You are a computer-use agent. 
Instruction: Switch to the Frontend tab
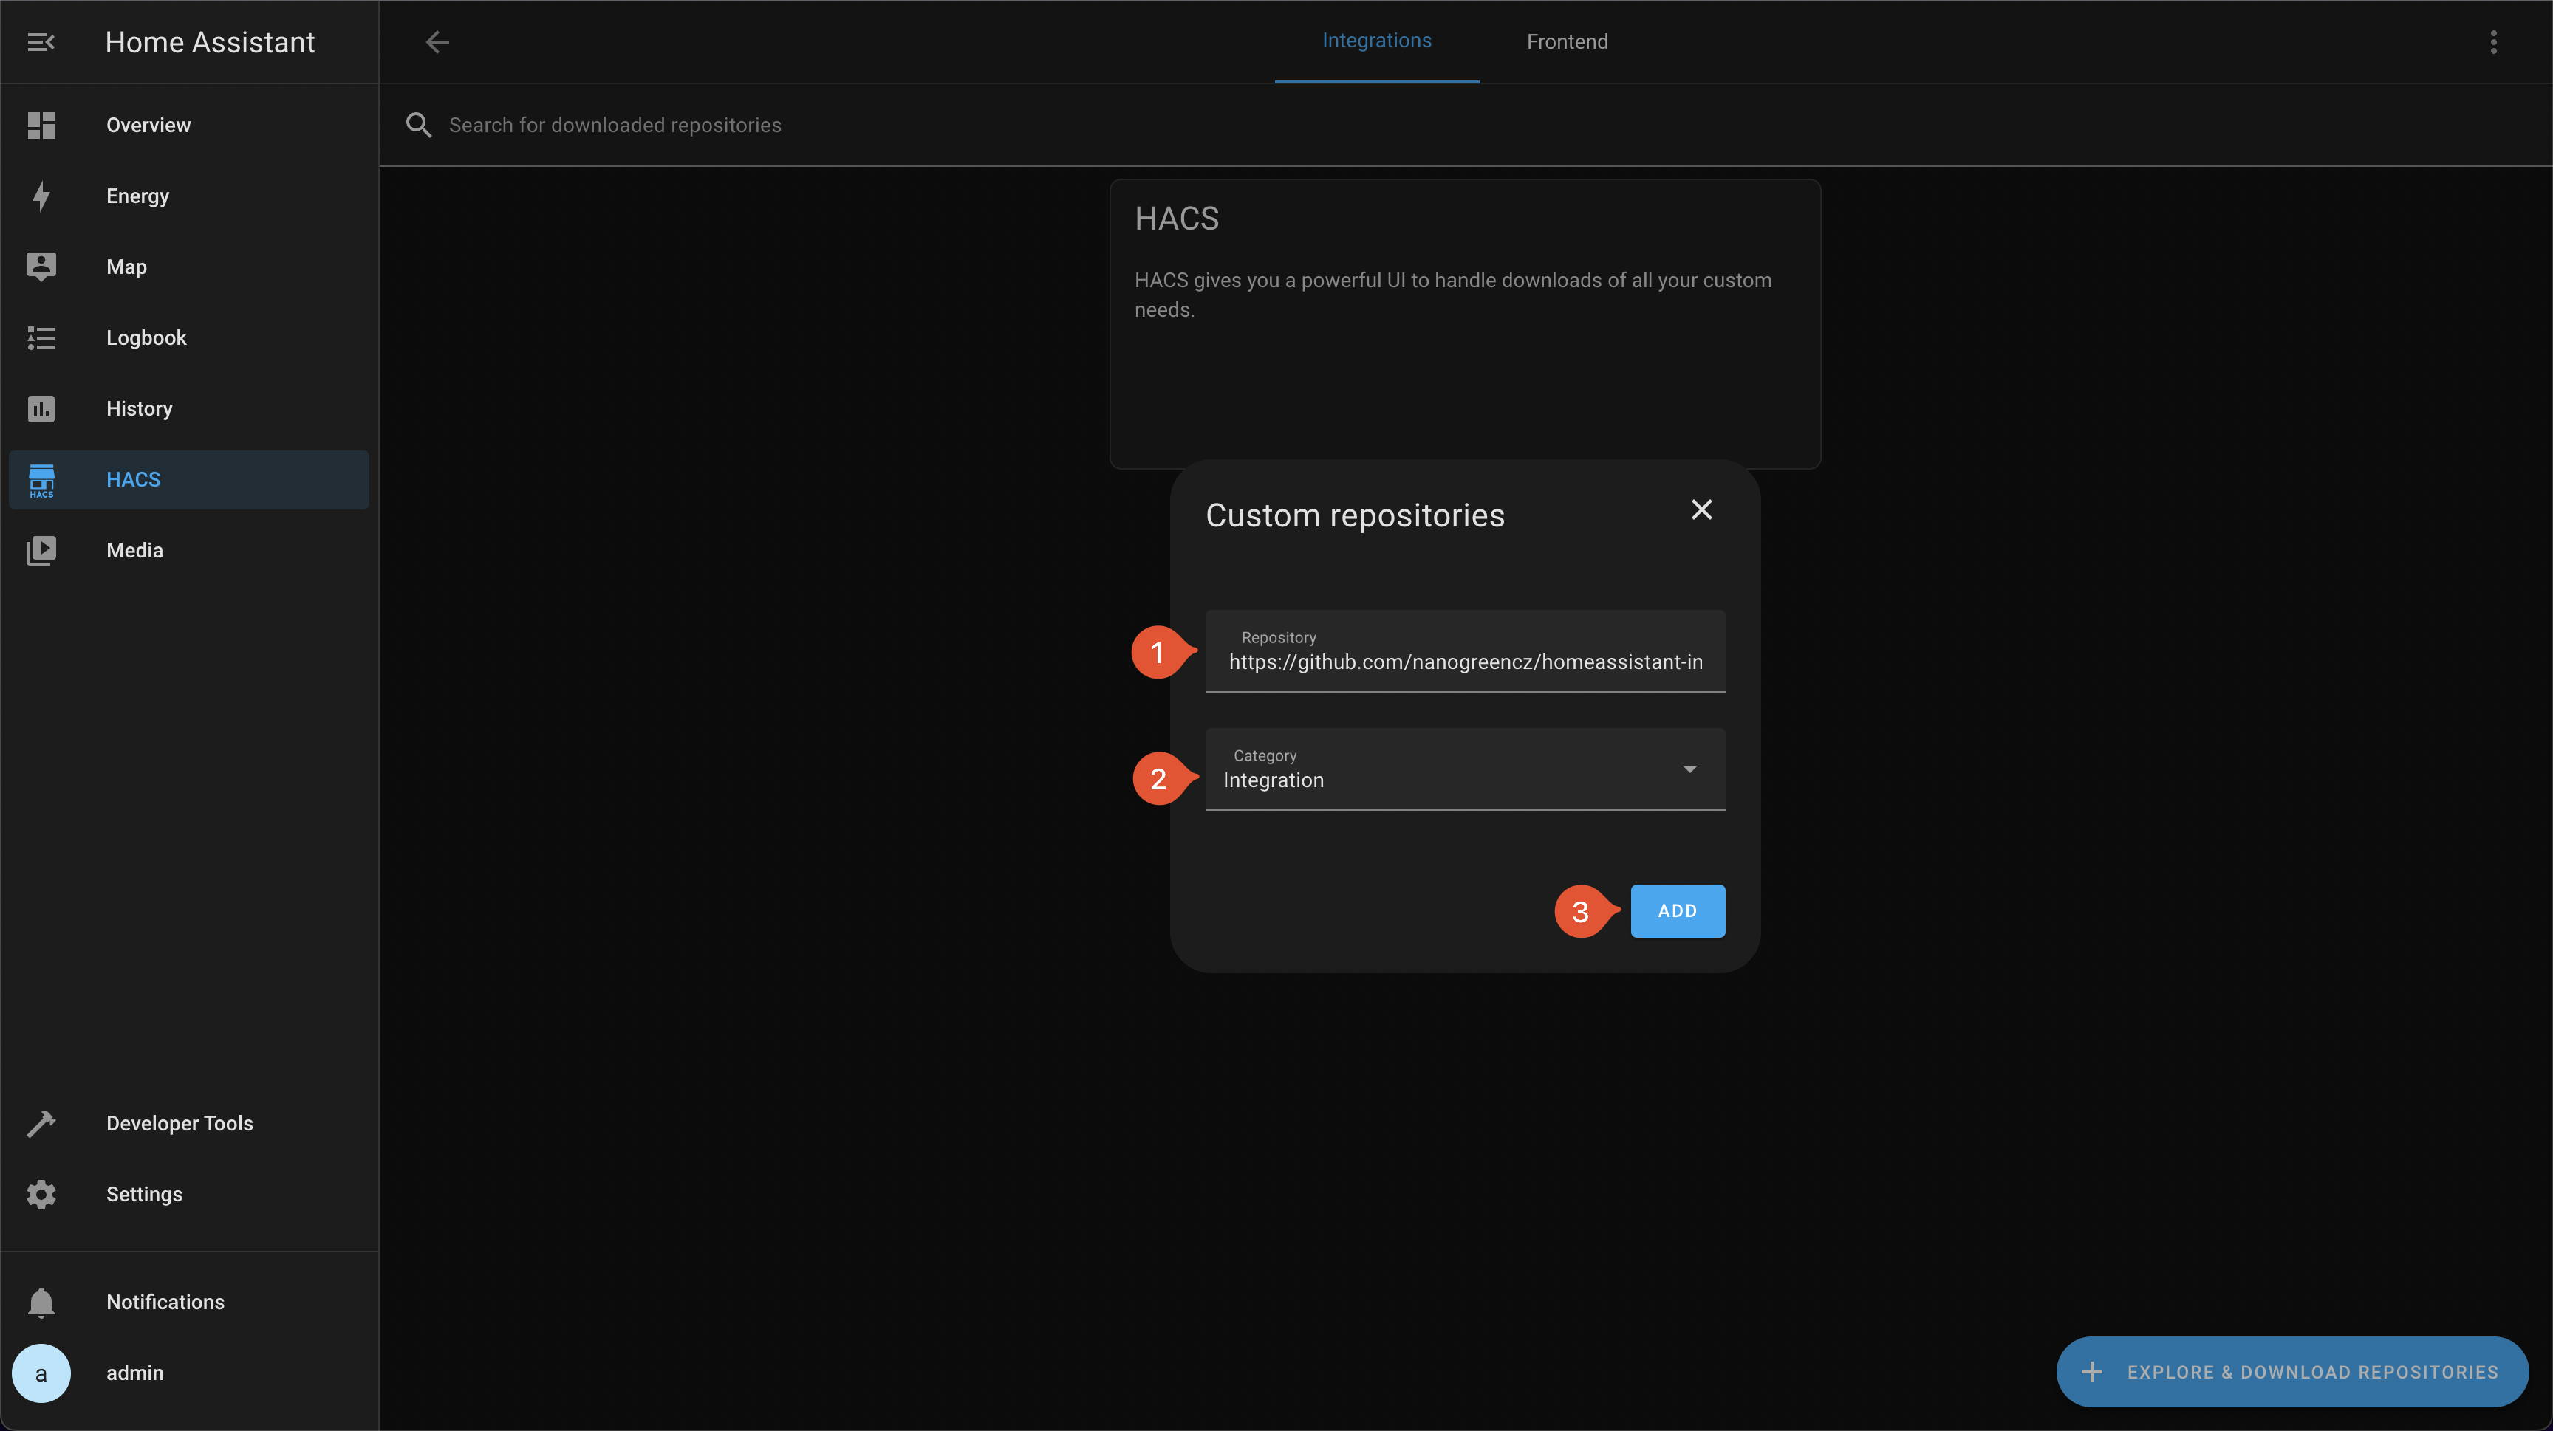pyautogui.click(x=1567, y=41)
